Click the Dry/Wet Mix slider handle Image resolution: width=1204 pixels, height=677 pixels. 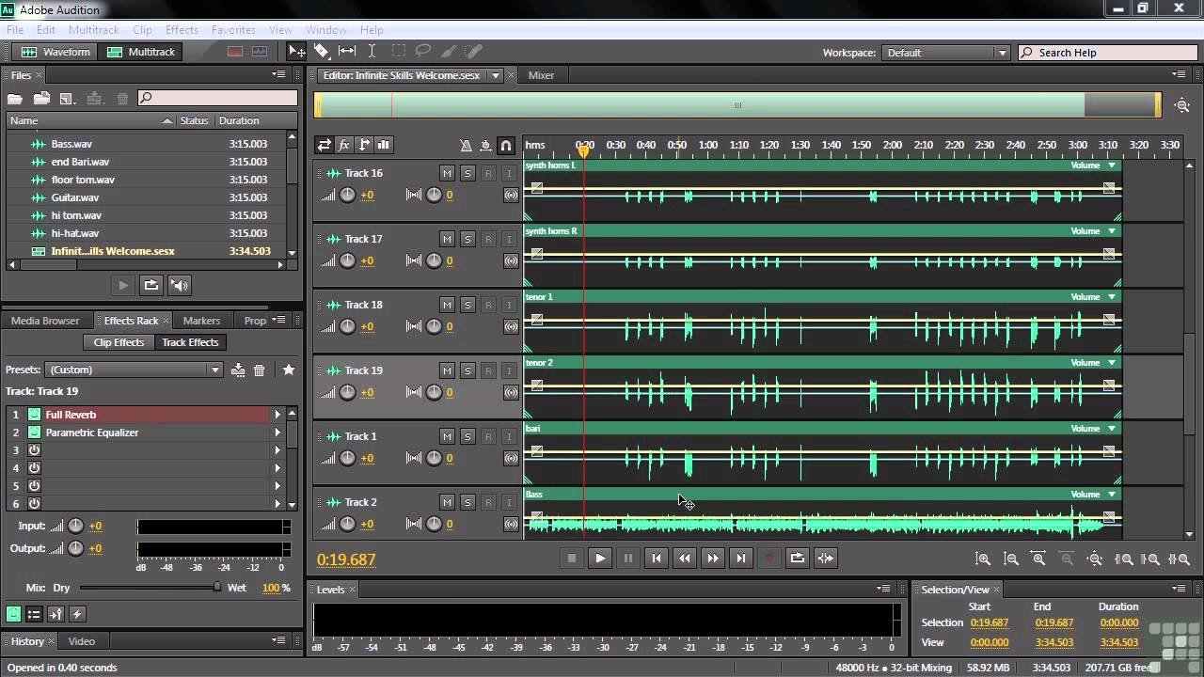[x=217, y=588]
